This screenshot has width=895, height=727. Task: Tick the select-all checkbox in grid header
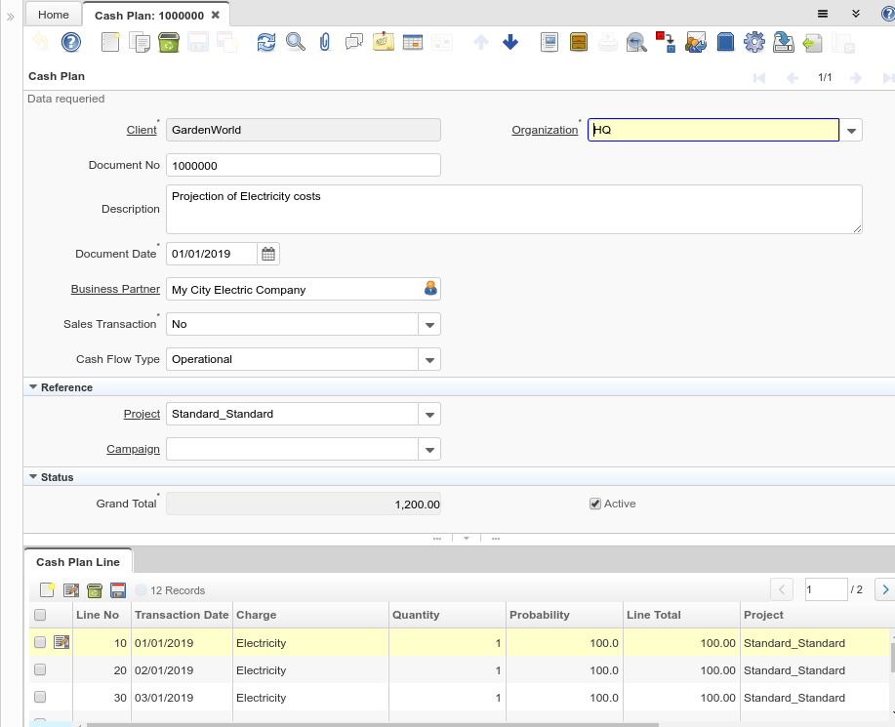coord(40,615)
